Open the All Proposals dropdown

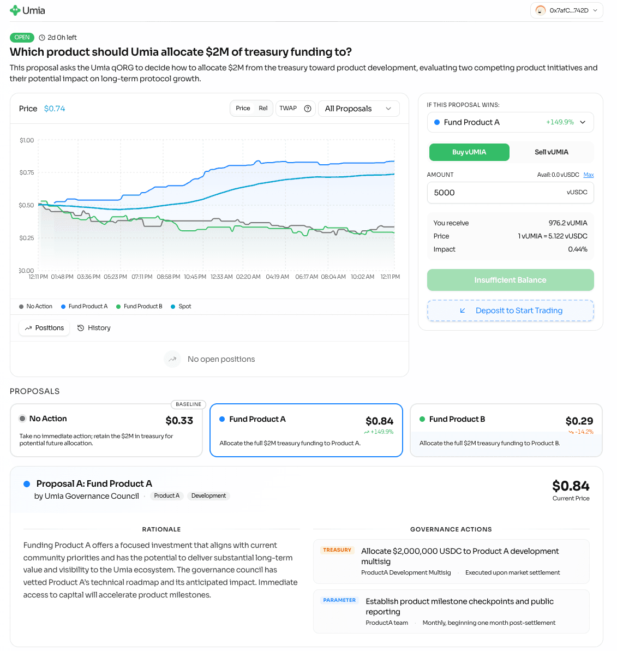click(x=358, y=108)
